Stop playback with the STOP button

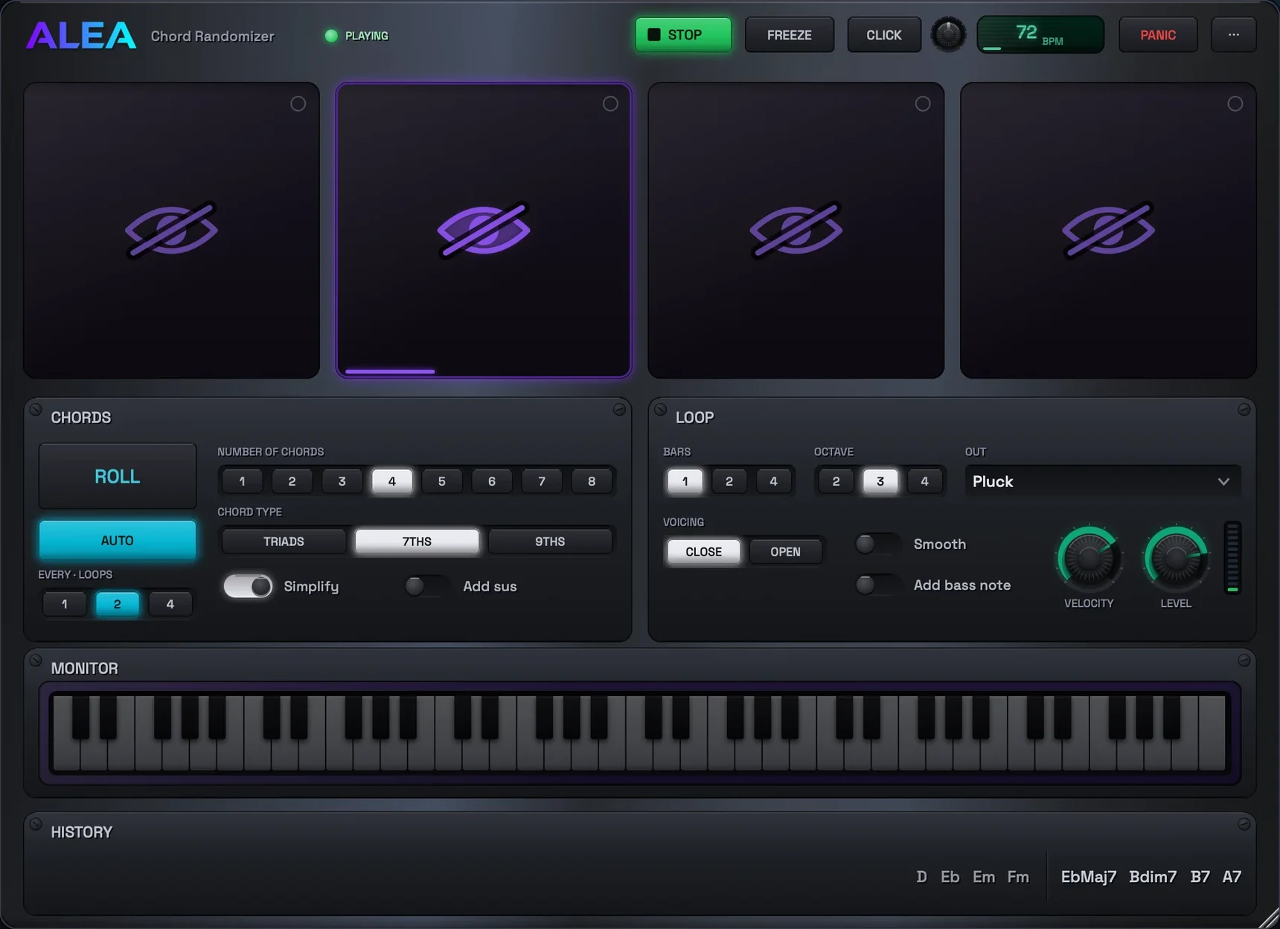tap(683, 35)
